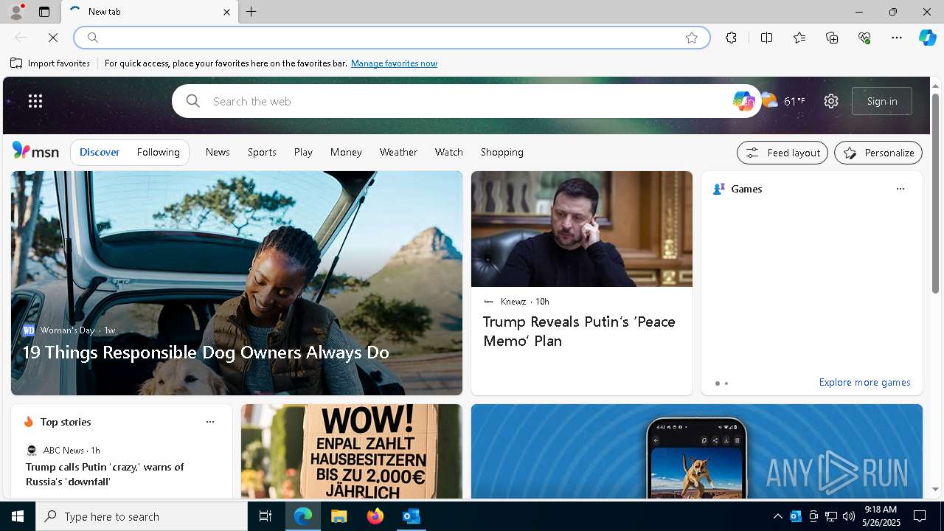Close the New tab tab
This screenshot has height=531, width=944.
(x=226, y=12)
